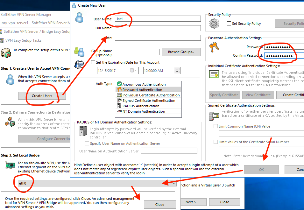Click the VPN Easy Setup Tasks server icon
The height and width of the screenshot is (210, 304).
(6, 53)
